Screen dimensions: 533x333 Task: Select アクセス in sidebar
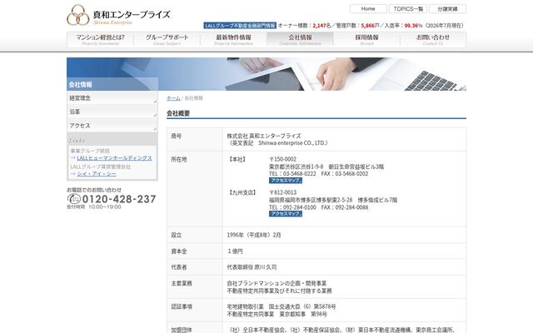click(x=112, y=126)
